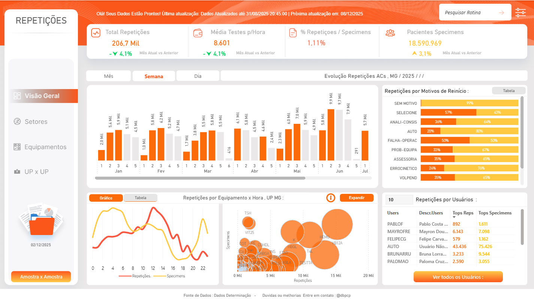Switch chart granularity to Mês
This screenshot has height=299, width=534.
(109, 76)
